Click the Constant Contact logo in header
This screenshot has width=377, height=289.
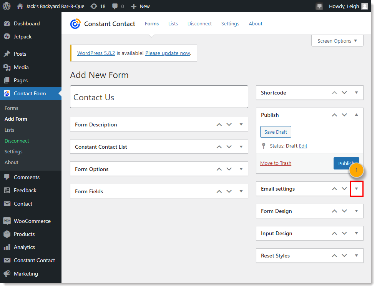[x=75, y=24]
